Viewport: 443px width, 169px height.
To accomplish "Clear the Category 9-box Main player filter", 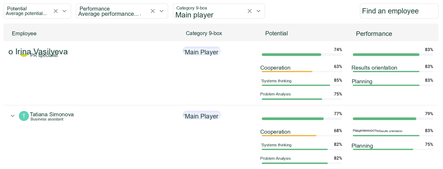I will click(x=250, y=11).
